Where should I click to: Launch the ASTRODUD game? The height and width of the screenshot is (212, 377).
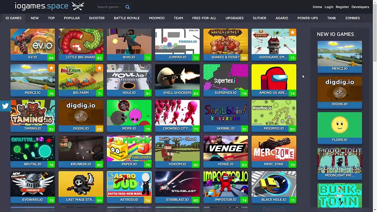[129, 187]
